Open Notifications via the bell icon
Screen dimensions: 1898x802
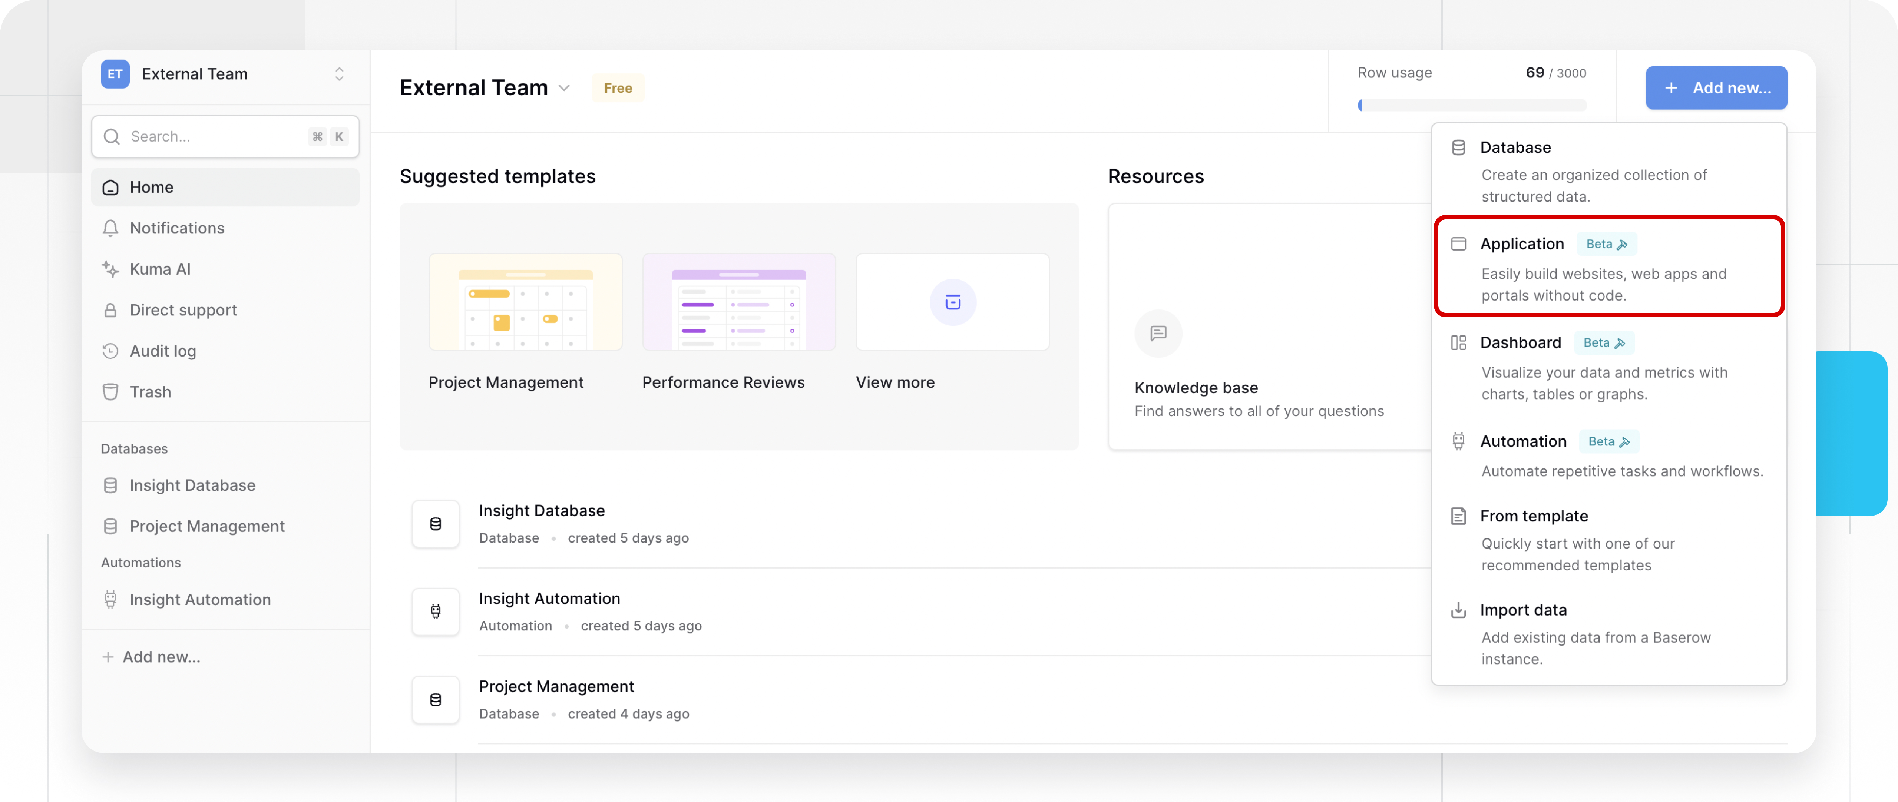[x=110, y=228]
